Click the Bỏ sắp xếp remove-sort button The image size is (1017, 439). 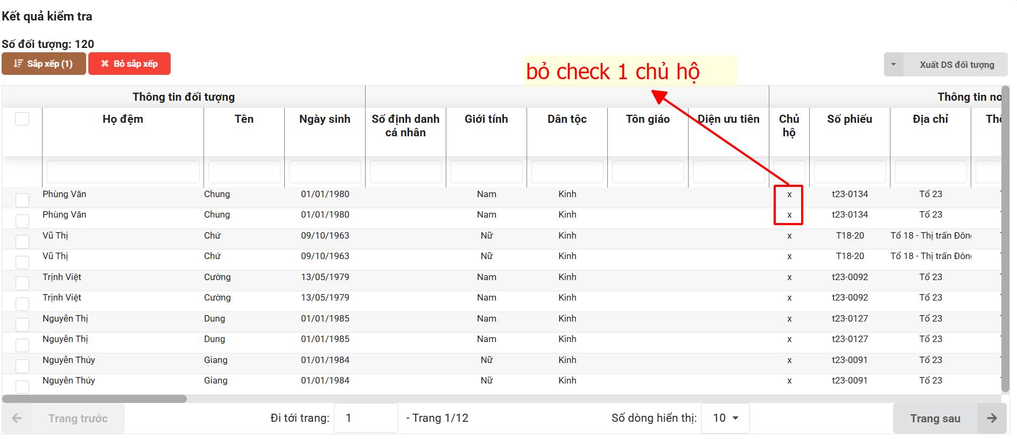[x=129, y=64]
